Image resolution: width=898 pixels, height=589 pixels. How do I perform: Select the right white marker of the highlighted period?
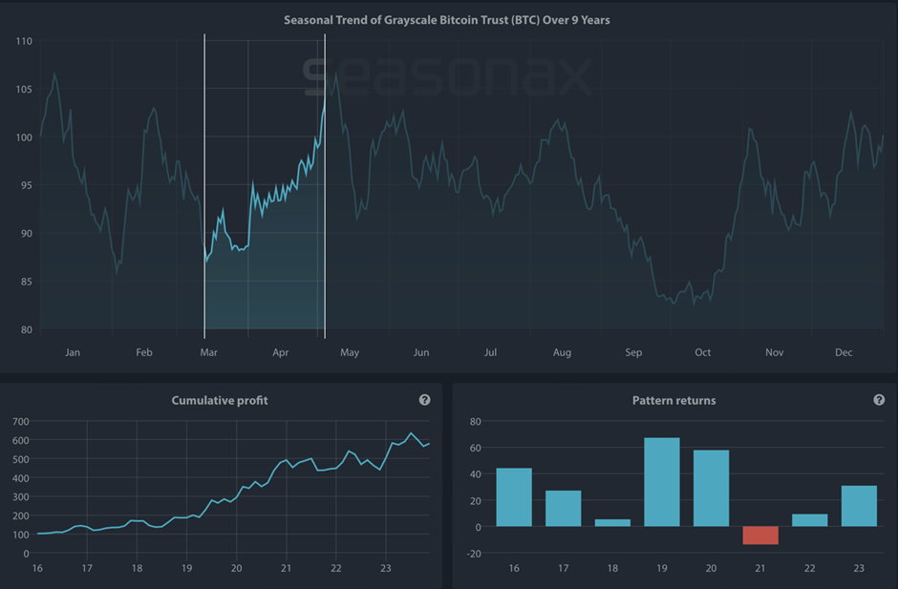pyautogui.click(x=325, y=186)
